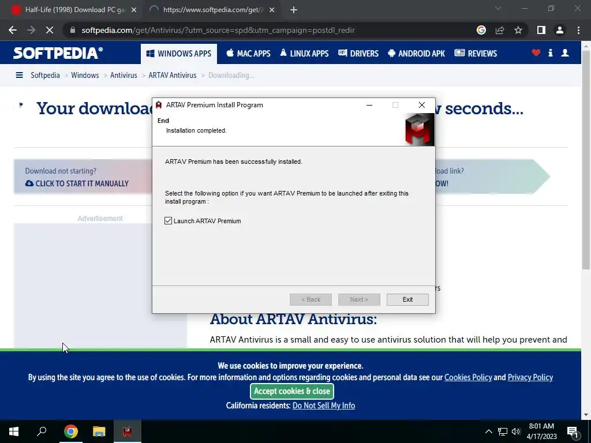Viewport: 591px width, 443px height.
Task: Click the Softpedia user account icon
Action: 565,52
